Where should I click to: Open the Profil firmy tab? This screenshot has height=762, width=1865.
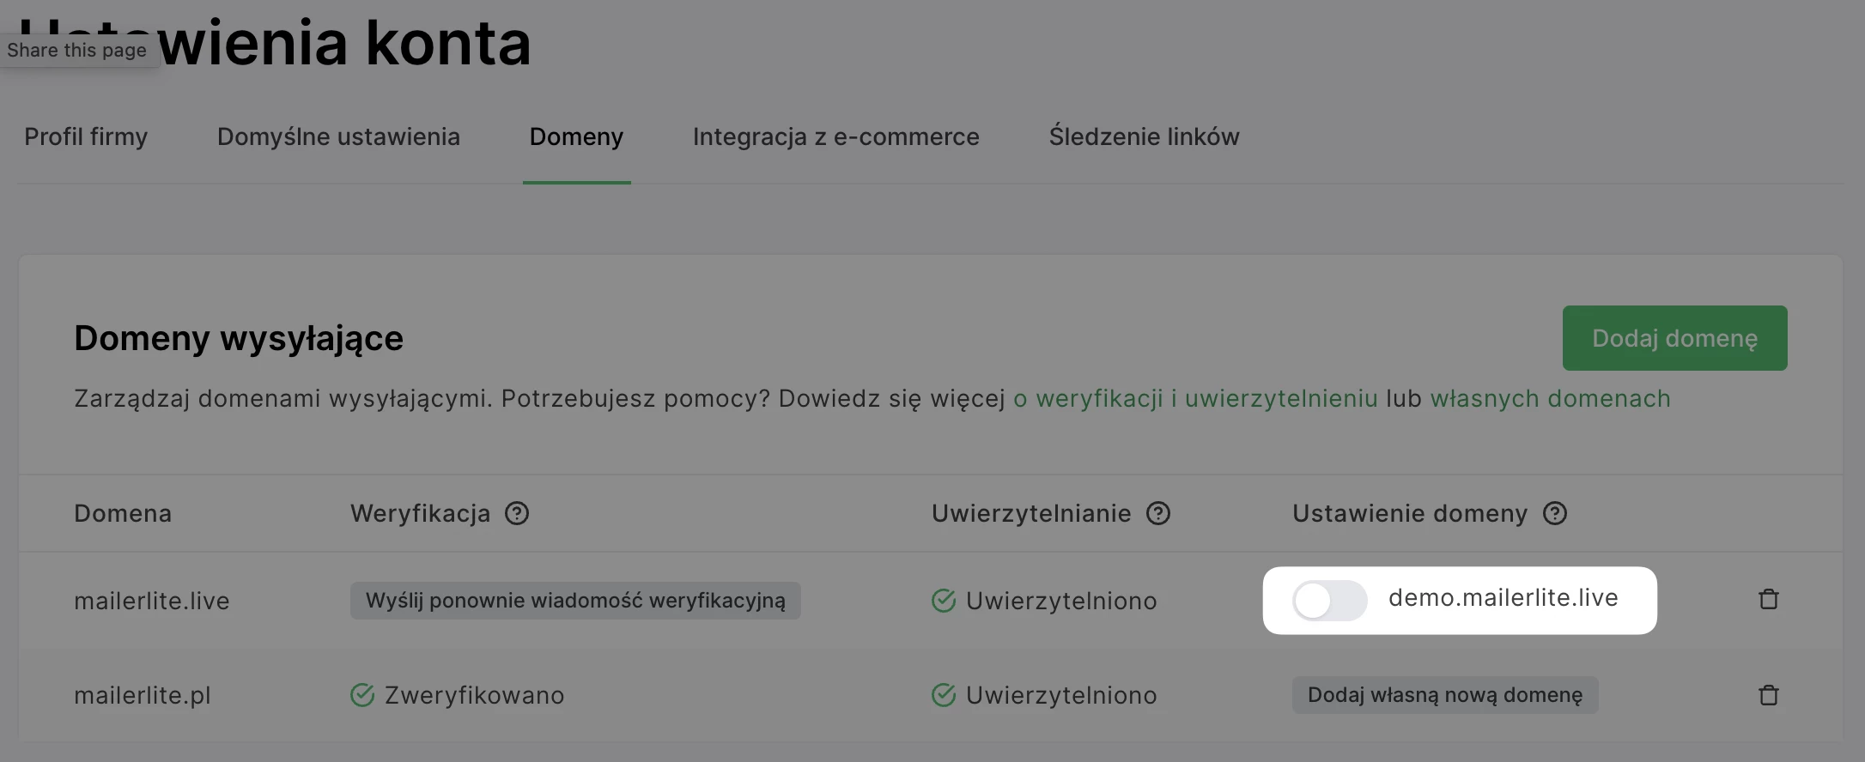[86, 136]
